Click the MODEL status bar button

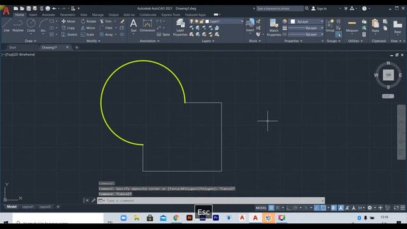(x=261, y=208)
